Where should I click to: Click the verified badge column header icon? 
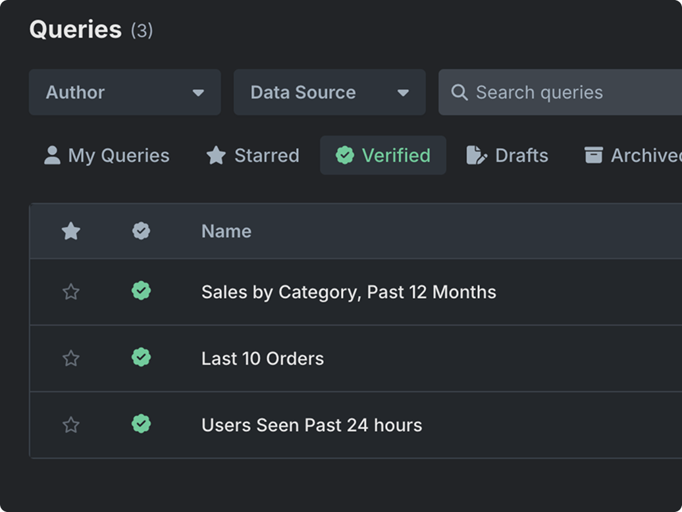[141, 231]
